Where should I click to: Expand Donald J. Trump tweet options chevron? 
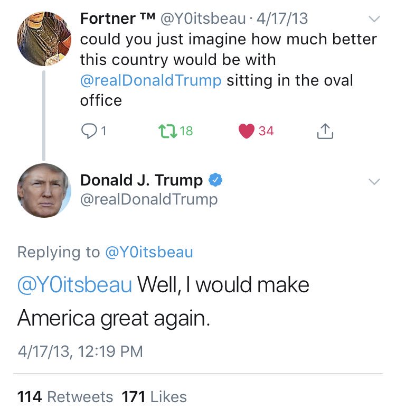click(x=374, y=181)
